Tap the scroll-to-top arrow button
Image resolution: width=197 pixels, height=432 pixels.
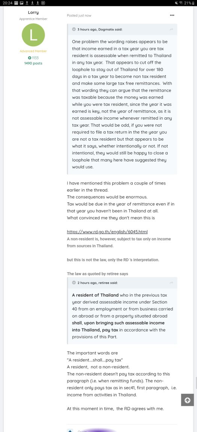click(187, 400)
